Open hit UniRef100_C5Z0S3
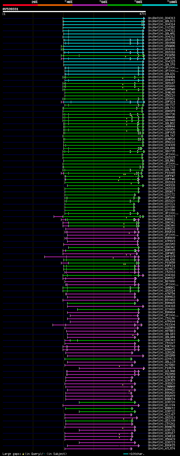 (x=161, y=272)
